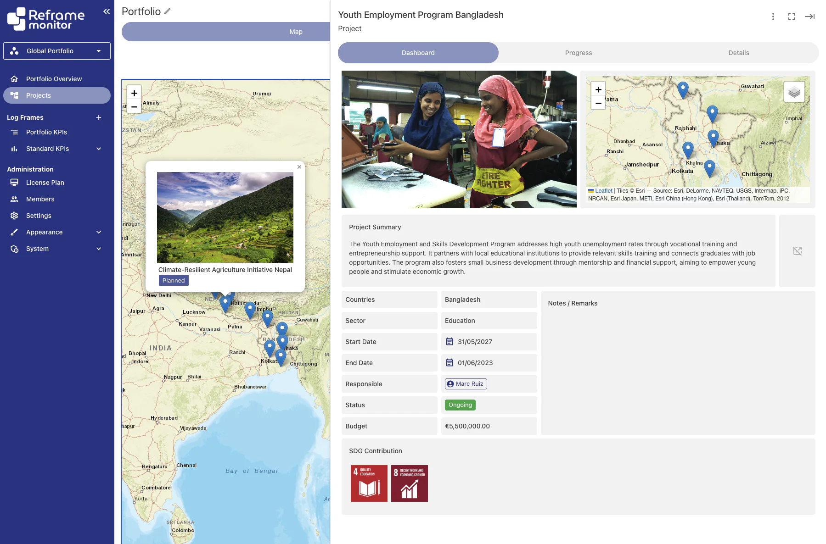Open Members administration page
Viewport: 826px width, 544px height.
57,199
